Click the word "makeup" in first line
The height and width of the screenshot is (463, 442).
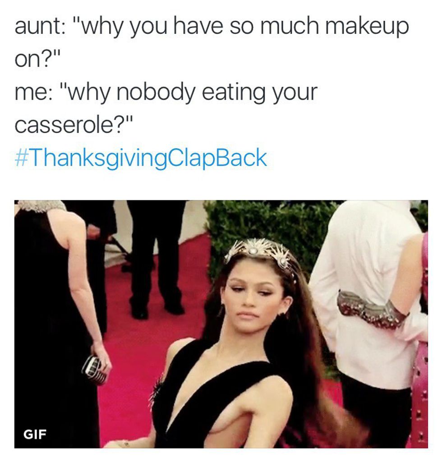tap(367, 27)
